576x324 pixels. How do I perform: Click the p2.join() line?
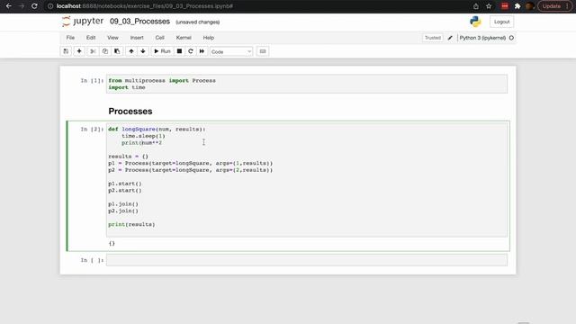[123, 211]
